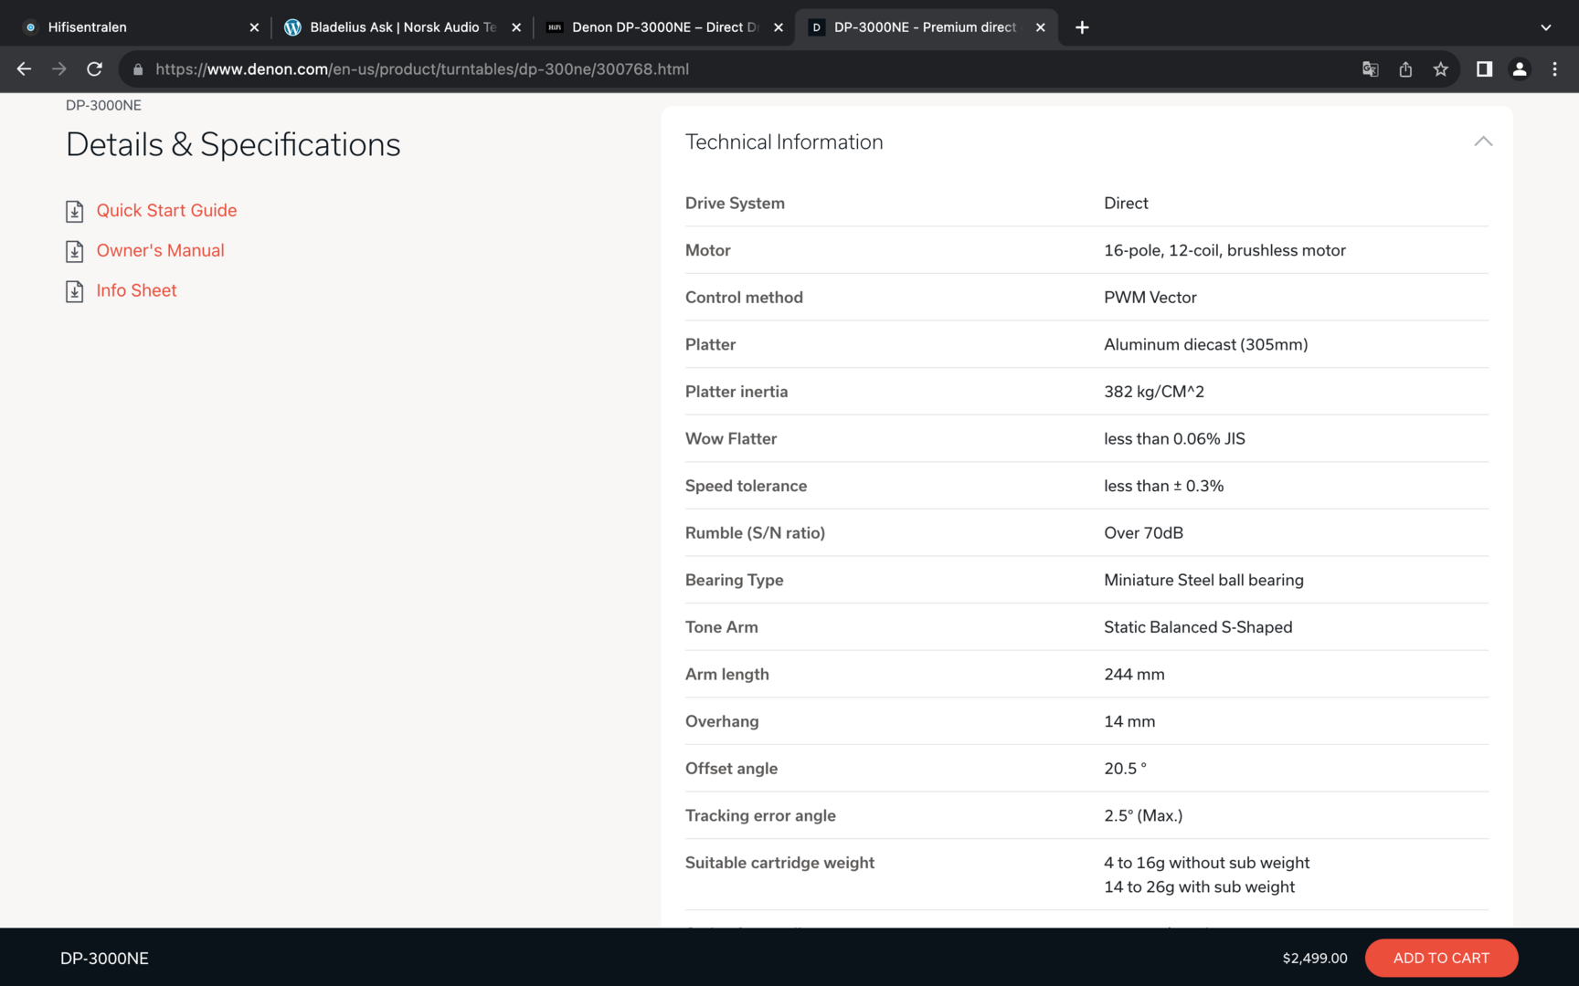Click the Drive System row label
The width and height of the screenshot is (1579, 986).
pyautogui.click(x=735, y=204)
